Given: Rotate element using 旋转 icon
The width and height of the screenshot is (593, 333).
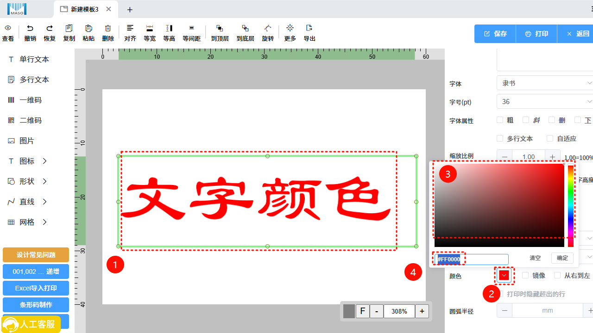Looking at the screenshot, I should coord(268,28).
